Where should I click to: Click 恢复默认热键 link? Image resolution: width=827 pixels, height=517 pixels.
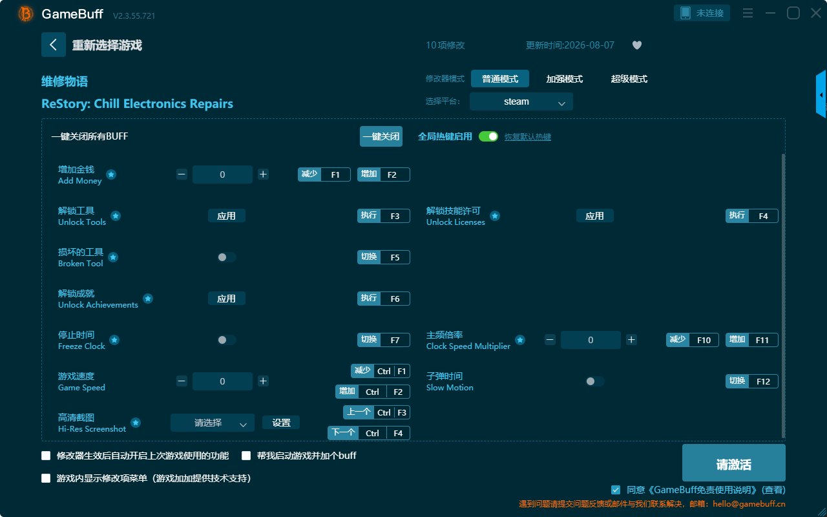528,137
